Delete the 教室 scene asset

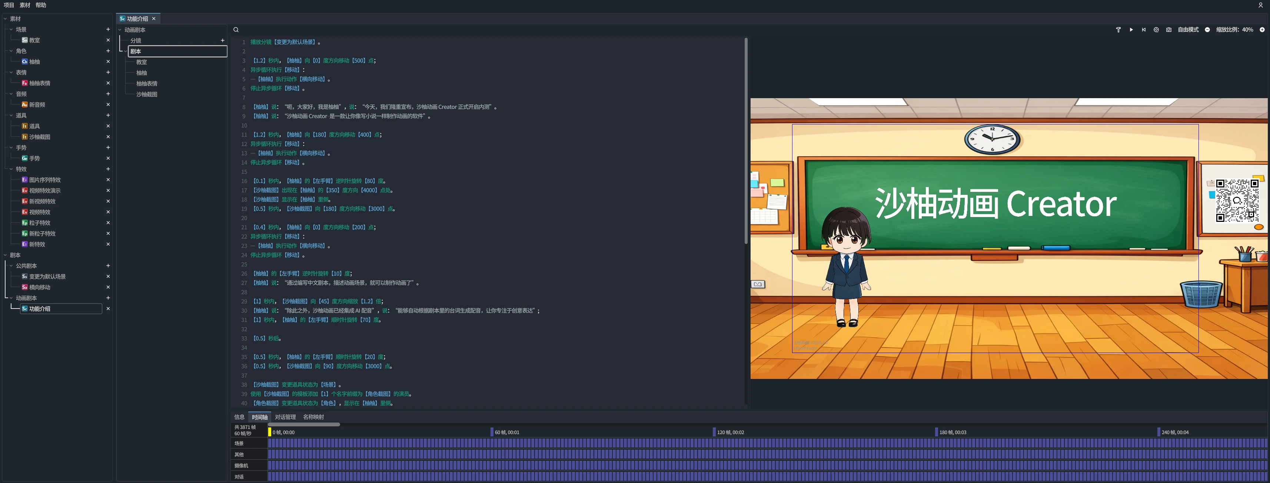point(108,40)
